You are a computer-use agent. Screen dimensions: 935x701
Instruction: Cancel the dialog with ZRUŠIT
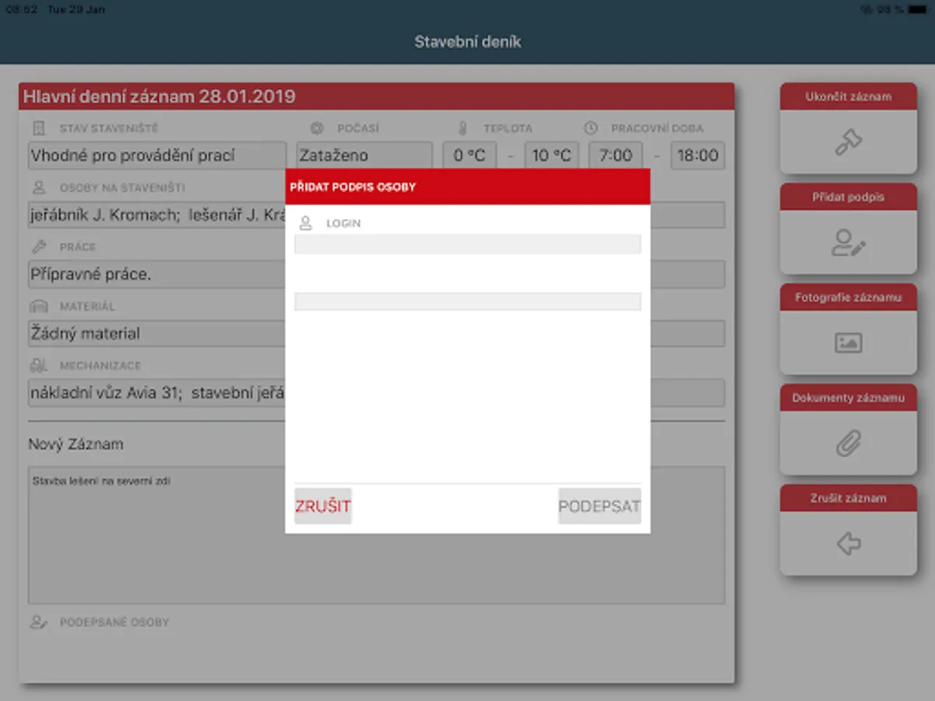point(323,506)
